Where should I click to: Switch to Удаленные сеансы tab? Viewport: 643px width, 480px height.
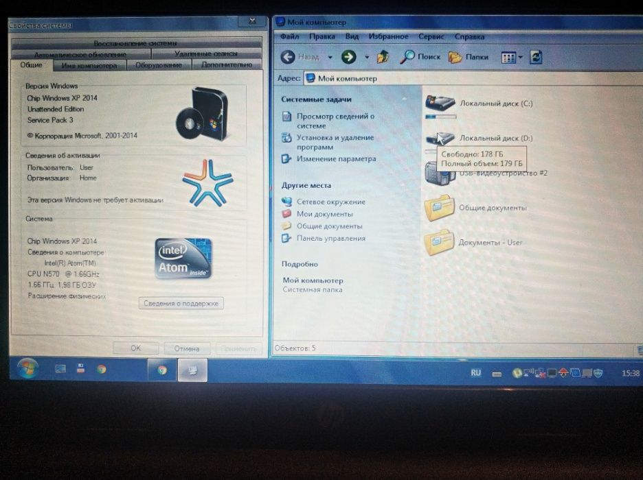click(x=206, y=53)
